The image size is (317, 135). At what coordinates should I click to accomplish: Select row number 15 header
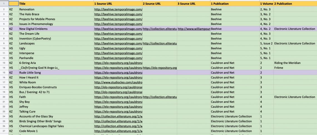(x=4, y=73)
